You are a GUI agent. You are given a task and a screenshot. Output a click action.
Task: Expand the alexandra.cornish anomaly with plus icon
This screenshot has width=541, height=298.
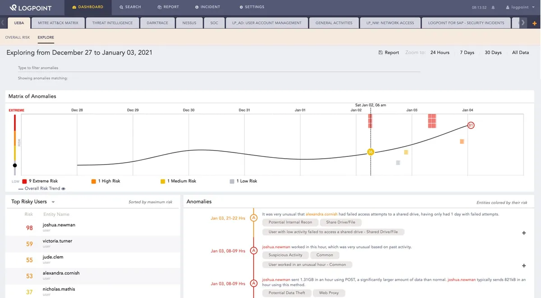point(524,233)
